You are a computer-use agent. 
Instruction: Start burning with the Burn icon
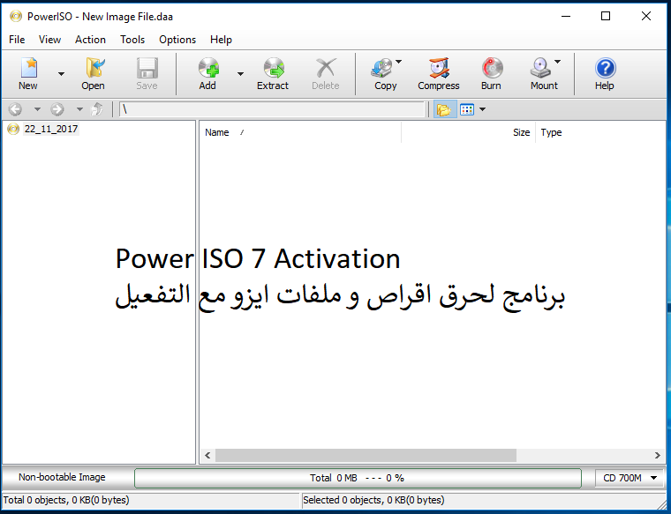(492, 69)
